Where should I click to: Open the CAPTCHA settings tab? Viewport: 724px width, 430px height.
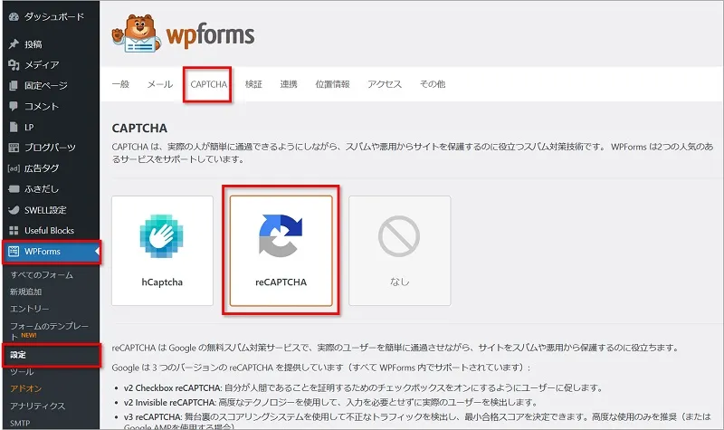point(208,84)
